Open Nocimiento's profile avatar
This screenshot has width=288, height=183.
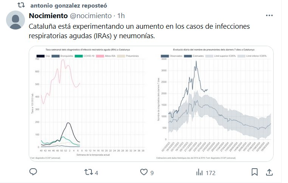pos(16,20)
